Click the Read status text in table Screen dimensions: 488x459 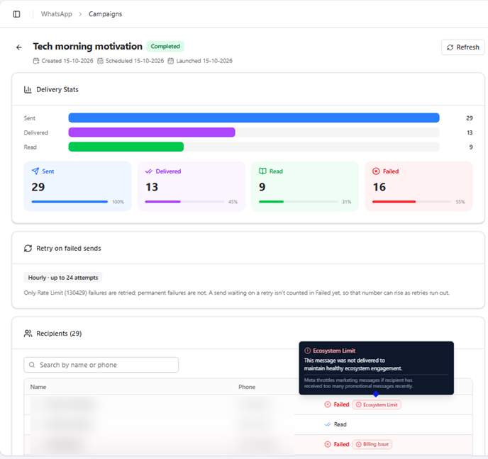[x=340, y=424]
